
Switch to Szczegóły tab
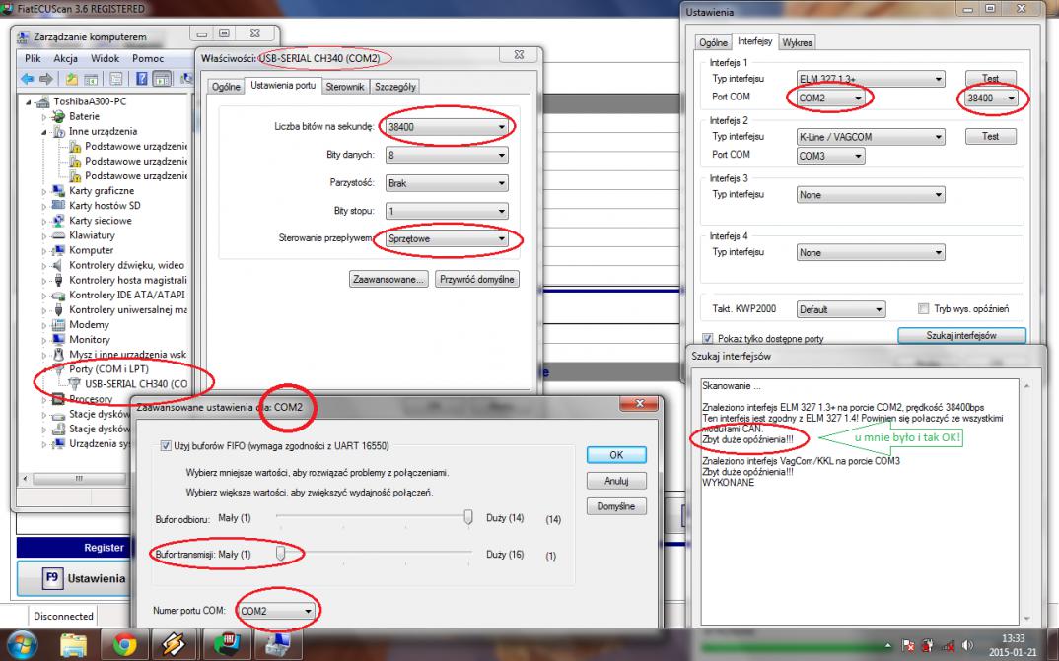[395, 87]
